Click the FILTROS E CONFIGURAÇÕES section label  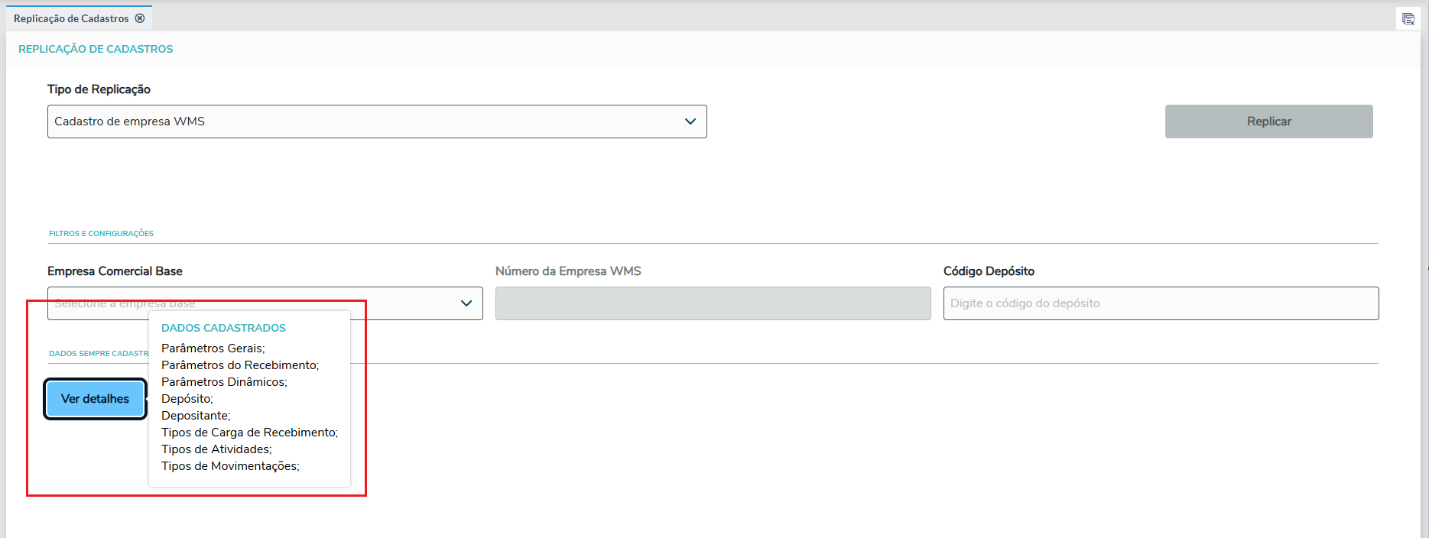tap(101, 234)
